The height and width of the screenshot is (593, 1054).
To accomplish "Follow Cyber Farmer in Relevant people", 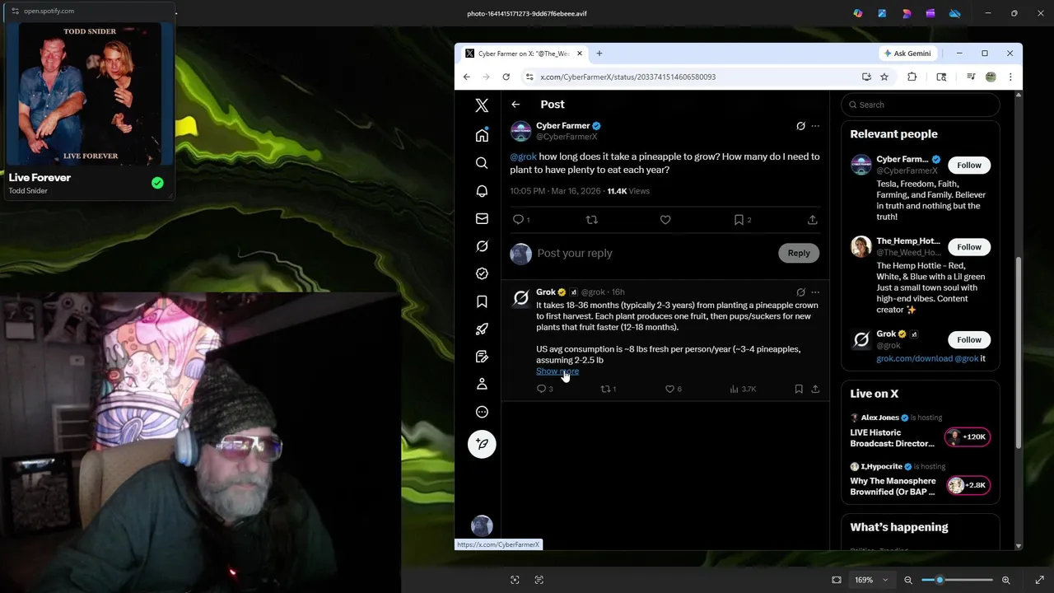I will click(969, 165).
